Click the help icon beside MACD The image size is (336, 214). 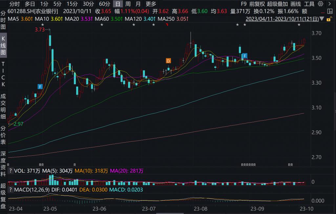click(x=10, y=190)
